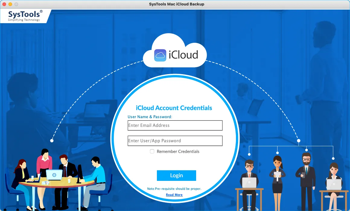Viewport: 350px width, 211px height.
Task: Minimize the window with the yellow button
Action: pyautogui.click(x=10, y=4)
